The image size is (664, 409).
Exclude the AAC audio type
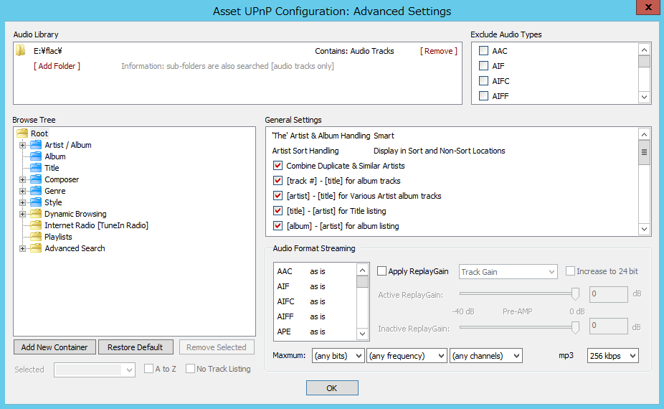point(483,51)
